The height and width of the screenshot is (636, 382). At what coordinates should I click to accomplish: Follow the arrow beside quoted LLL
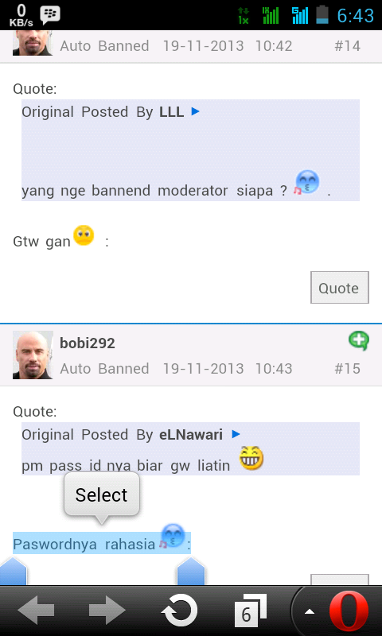195,111
